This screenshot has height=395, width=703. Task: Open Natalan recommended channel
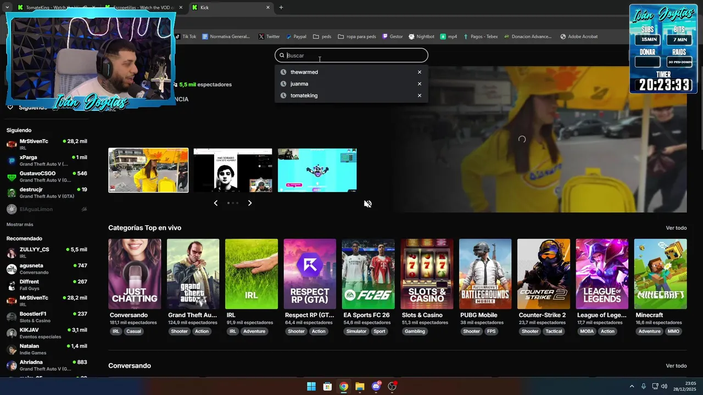tap(47, 349)
